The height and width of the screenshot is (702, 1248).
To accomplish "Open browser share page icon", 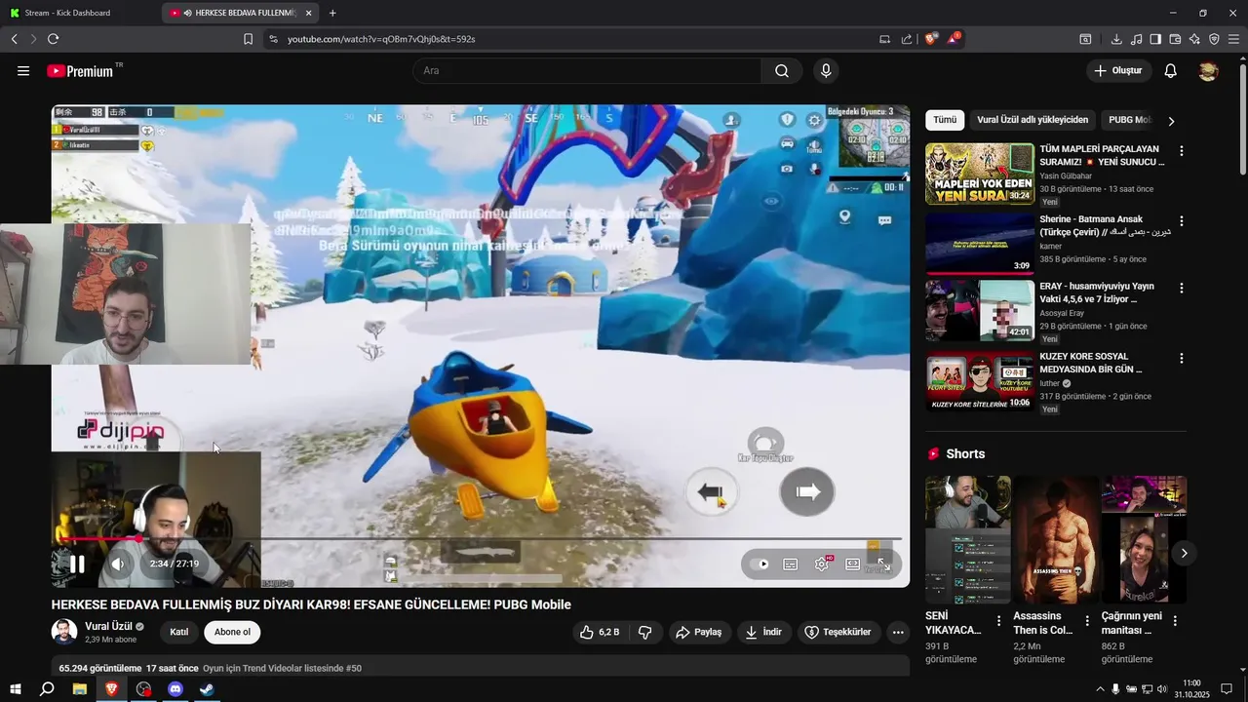I will (907, 39).
